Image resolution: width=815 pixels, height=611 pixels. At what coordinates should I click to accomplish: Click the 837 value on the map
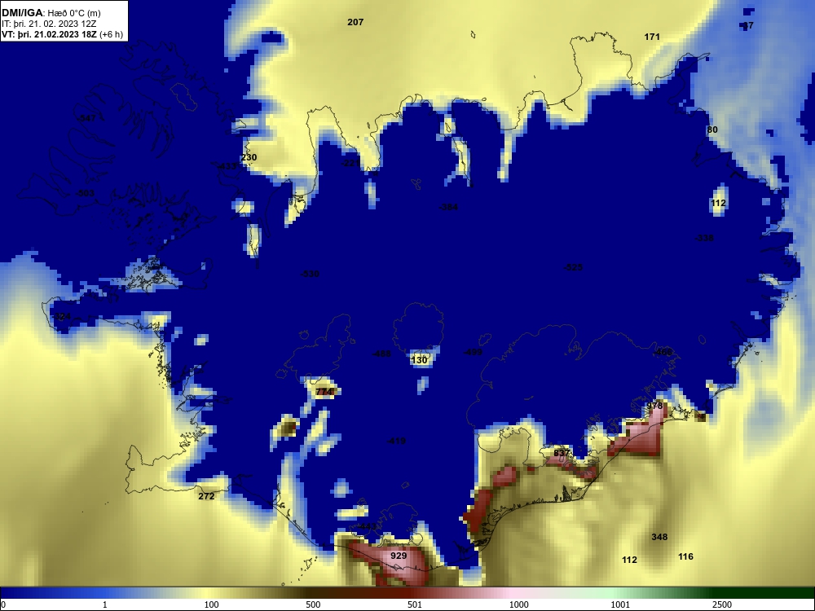562,453
